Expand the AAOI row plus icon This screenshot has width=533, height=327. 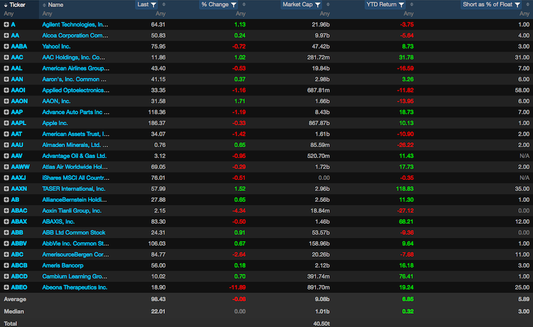tap(6, 90)
